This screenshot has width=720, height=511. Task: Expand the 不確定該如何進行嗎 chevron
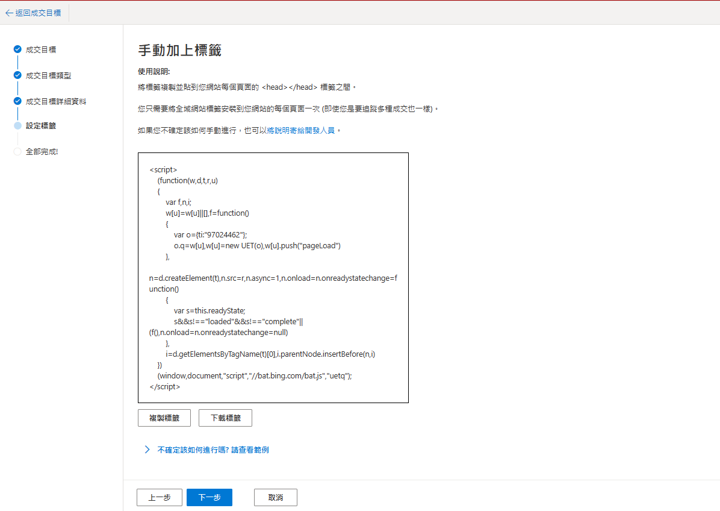[x=147, y=450]
